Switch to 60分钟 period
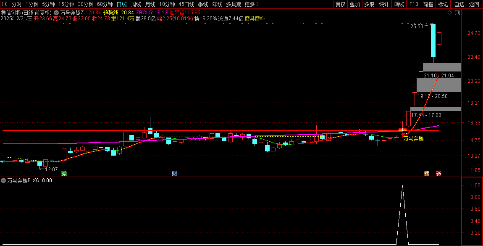The image size is (483, 246). (105, 4)
